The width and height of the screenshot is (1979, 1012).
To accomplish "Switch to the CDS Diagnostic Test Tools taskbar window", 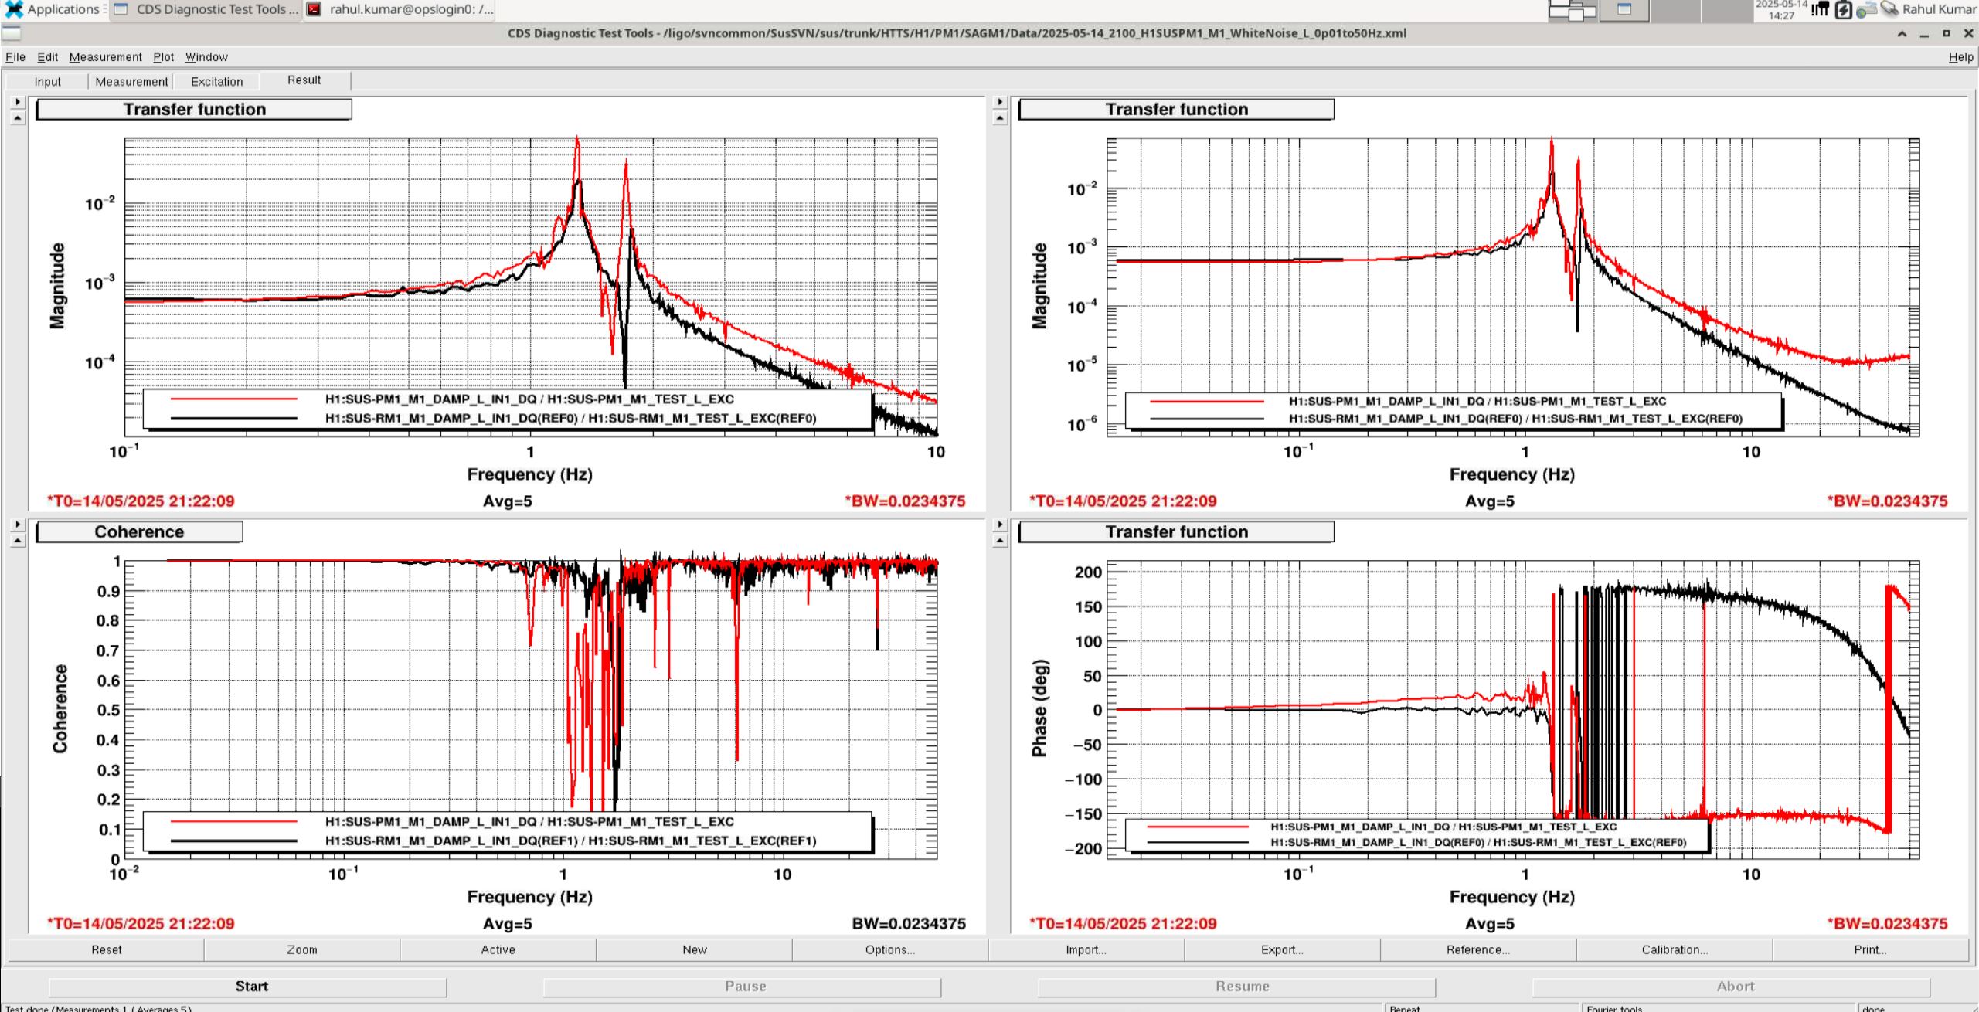I will tap(206, 9).
